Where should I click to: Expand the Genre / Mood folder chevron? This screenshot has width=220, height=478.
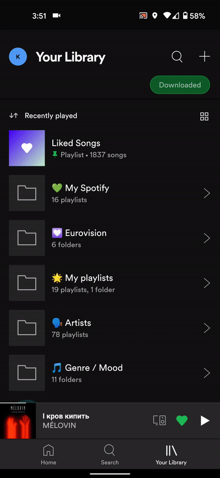tap(207, 373)
